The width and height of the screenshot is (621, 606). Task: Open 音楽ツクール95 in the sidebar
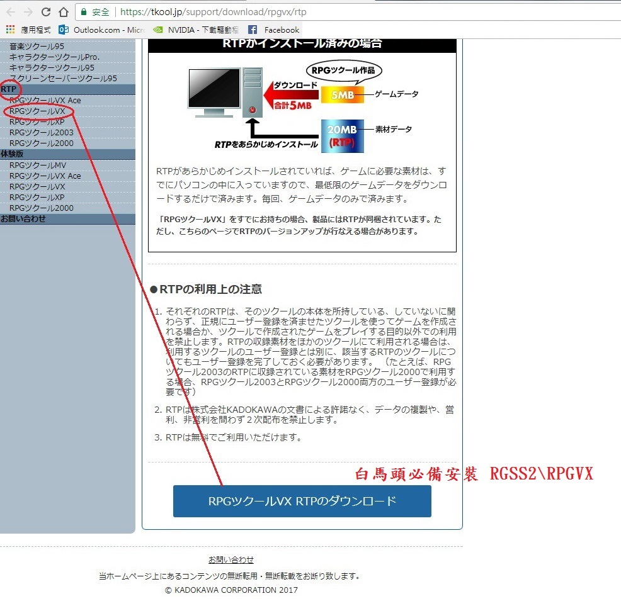37,47
